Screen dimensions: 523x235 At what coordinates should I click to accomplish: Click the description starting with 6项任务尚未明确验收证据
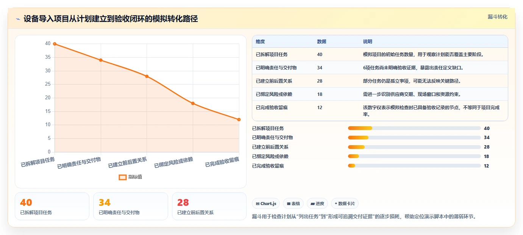click(413, 68)
